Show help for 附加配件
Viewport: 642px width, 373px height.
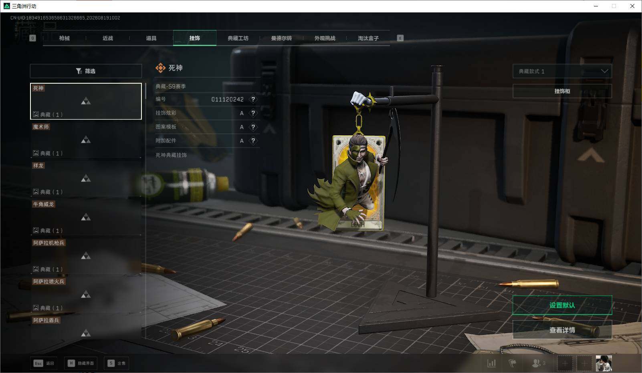[x=253, y=141]
